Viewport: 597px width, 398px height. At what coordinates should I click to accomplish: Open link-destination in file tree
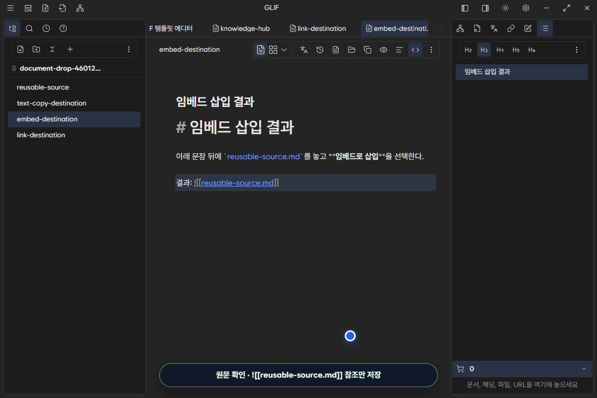point(74,135)
